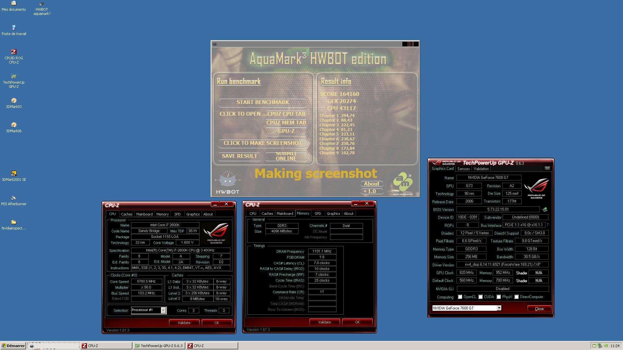Click GPU-Z button in AquaMark

click(x=286, y=131)
